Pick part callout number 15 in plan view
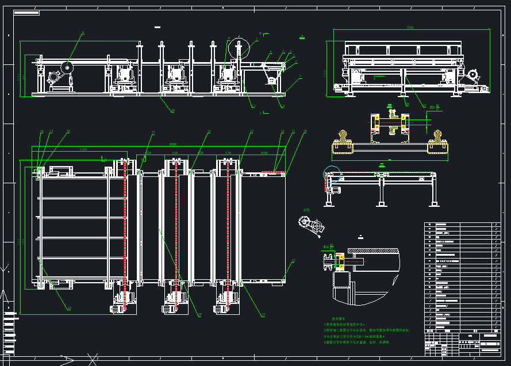Screen dimensions: 511x366 [153, 133]
